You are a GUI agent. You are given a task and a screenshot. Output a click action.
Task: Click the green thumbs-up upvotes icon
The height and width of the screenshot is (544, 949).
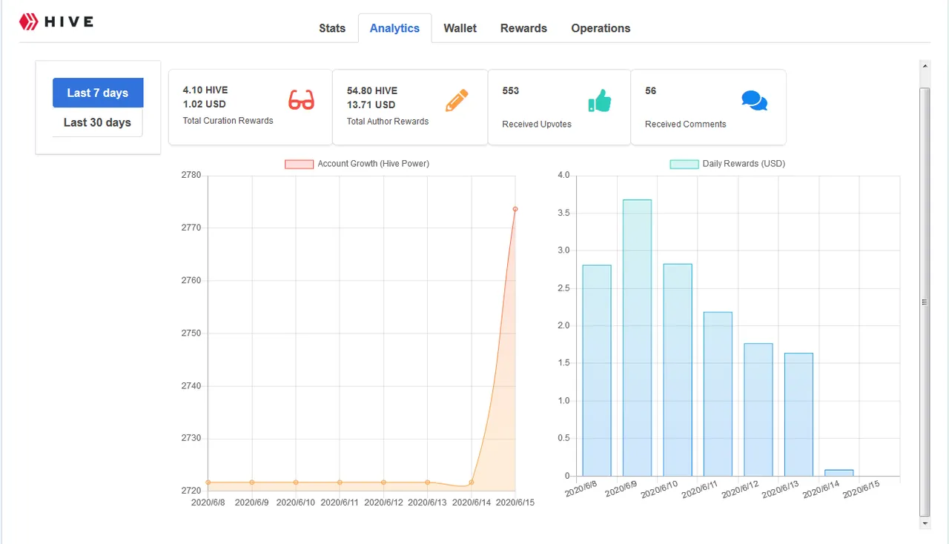click(599, 101)
